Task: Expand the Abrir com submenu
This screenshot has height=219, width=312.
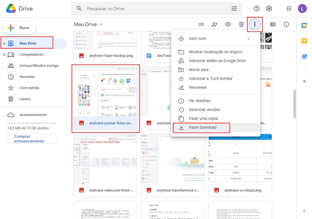Action: coord(248,39)
